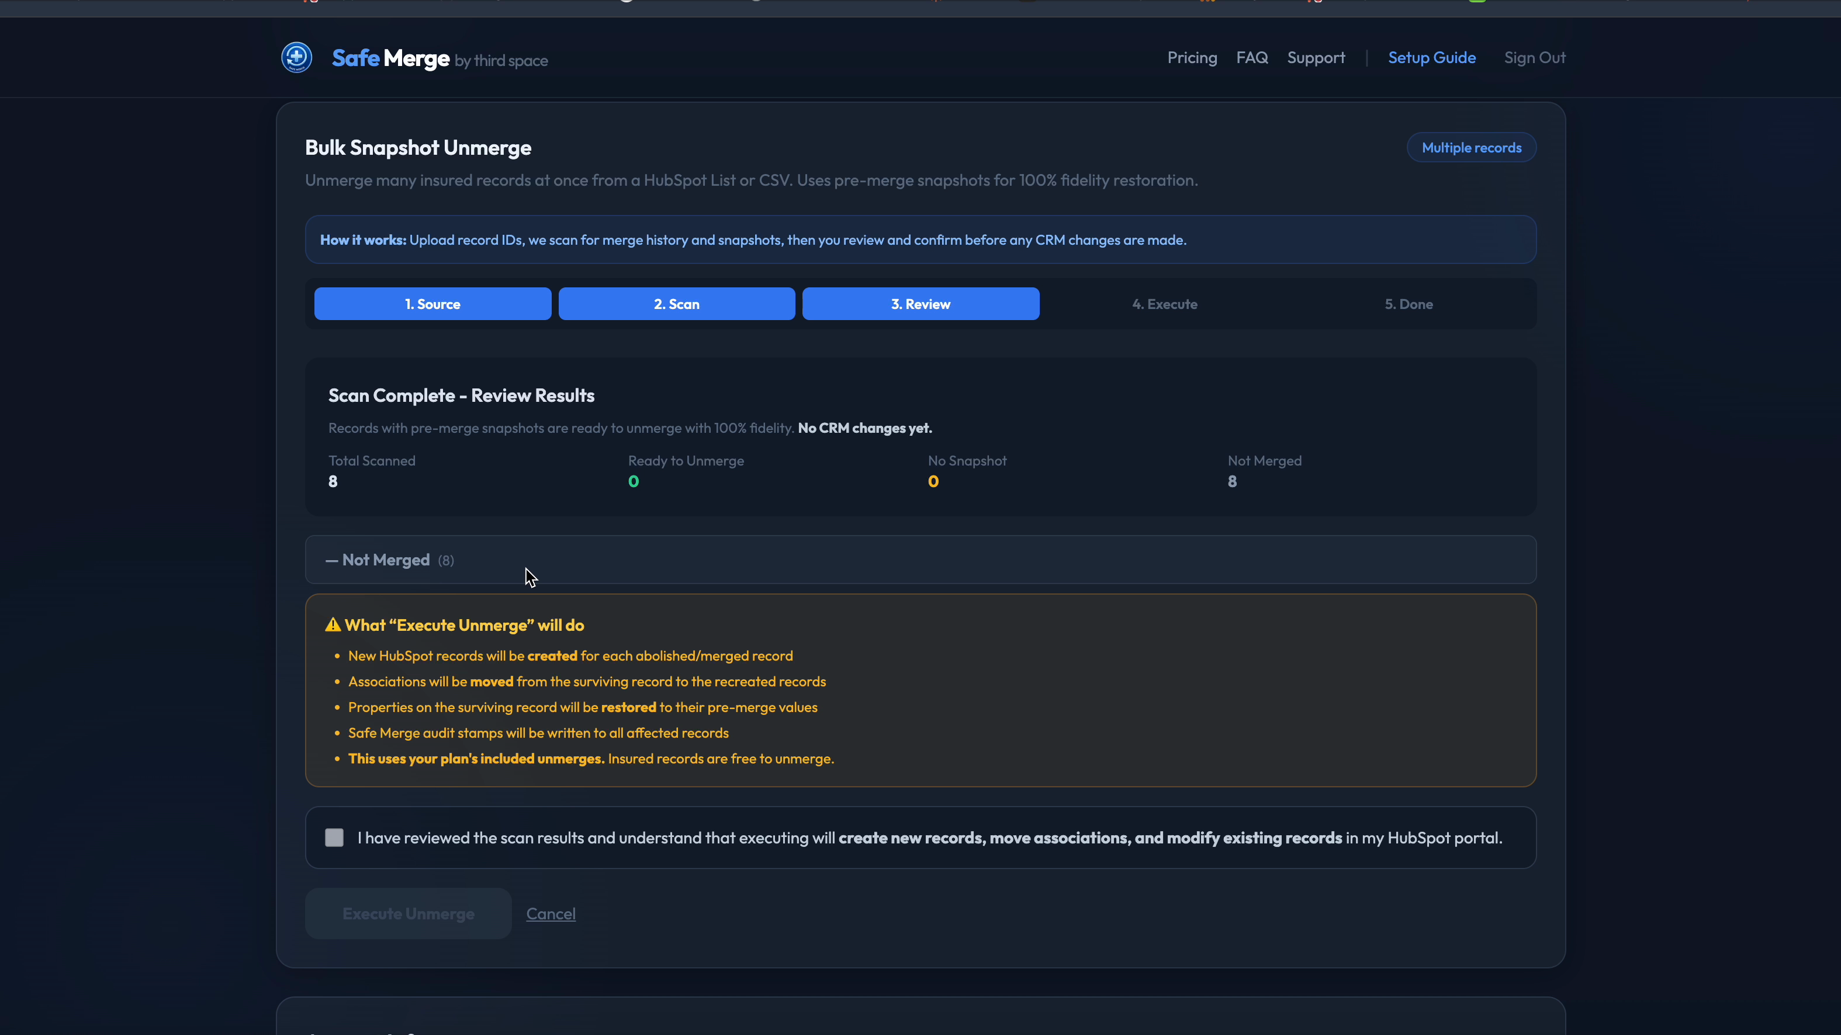Select the "1. Source" step

pos(432,304)
